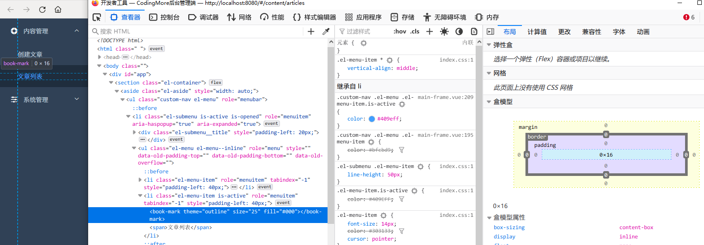Add a new node with plus icon
Screen dimensions: 704x245
point(311,31)
